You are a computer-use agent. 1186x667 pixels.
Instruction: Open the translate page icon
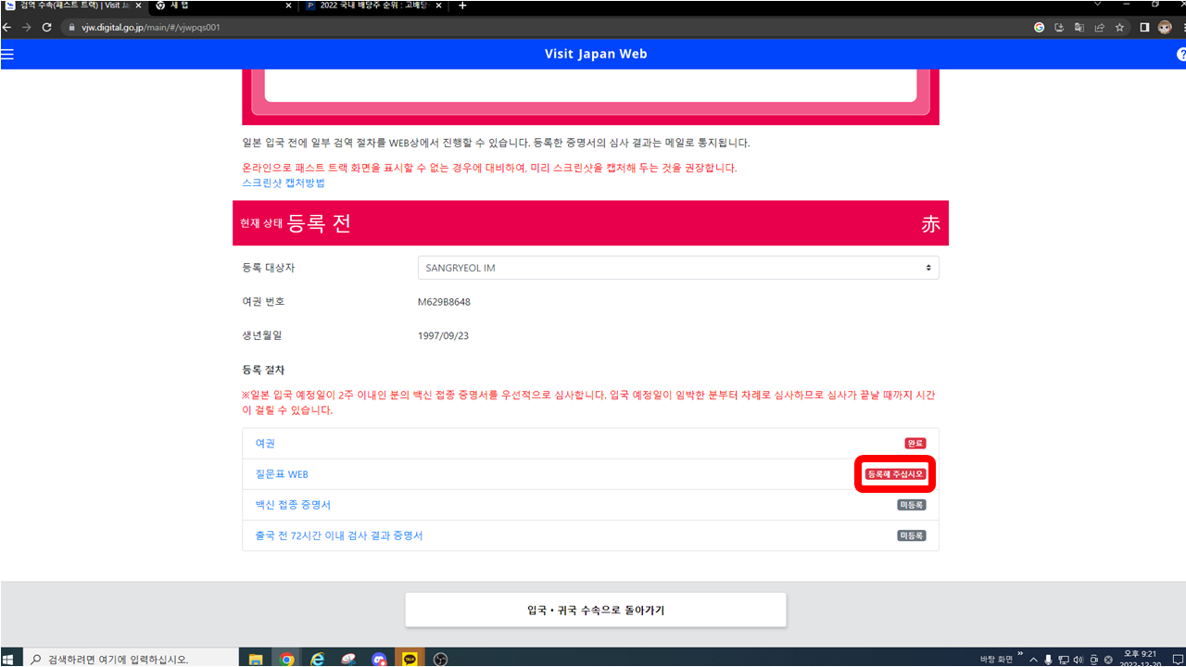tap(1079, 28)
